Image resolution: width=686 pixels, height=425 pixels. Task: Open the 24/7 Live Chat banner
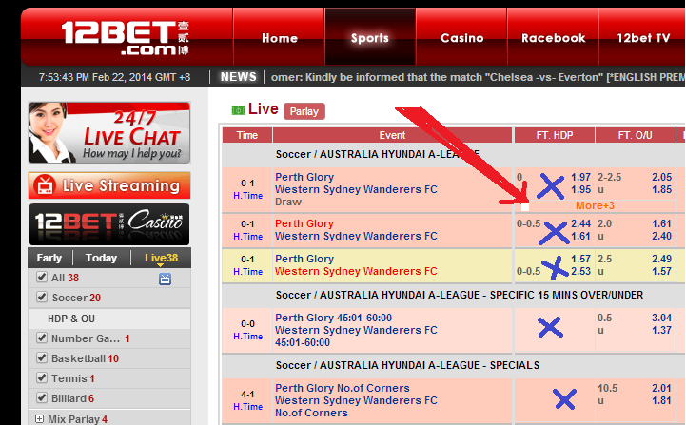(109, 132)
